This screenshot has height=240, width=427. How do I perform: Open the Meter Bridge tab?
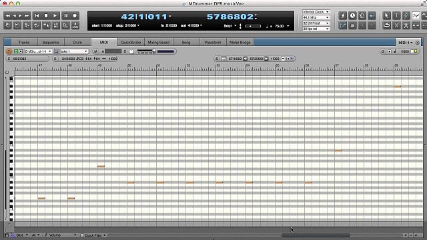click(x=240, y=42)
